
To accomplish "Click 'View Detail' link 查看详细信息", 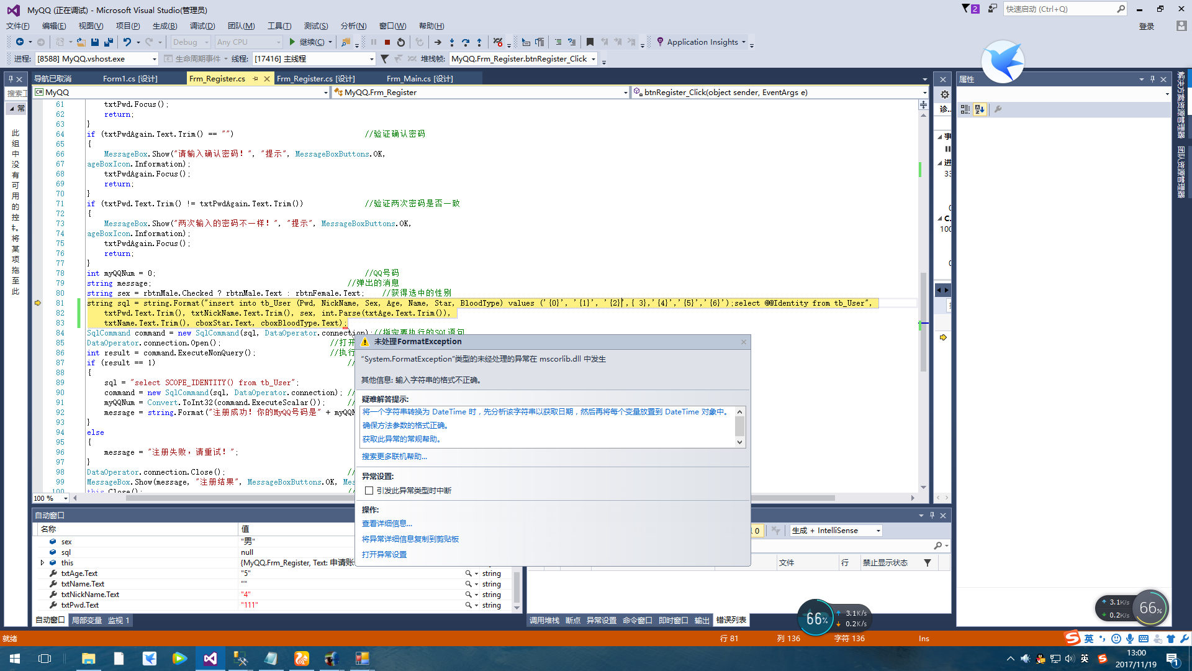I will [387, 524].
